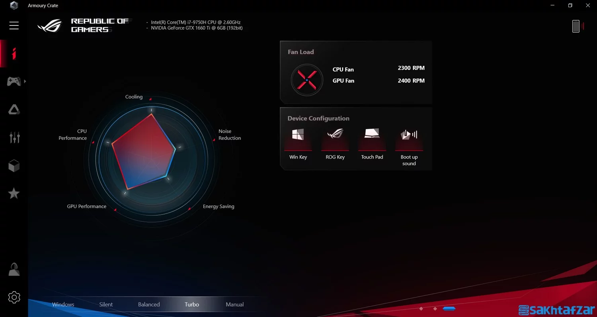This screenshot has width=597, height=317.
Task: Open the cube Game Library icon in sidebar
Action: pyautogui.click(x=14, y=166)
